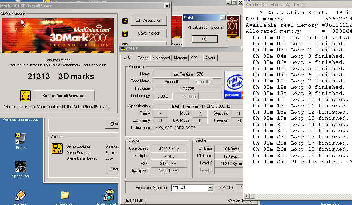Confirm the PI calculation dialog with OK
This screenshot has height=205, width=352.
(205, 39)
